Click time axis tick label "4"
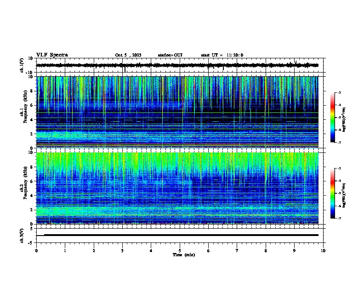 pyautogui.click(x=151, y=251)
